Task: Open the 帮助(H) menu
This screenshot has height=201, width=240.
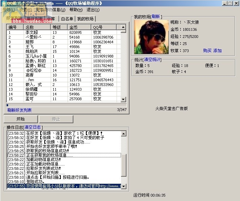Action: [76, 10]
